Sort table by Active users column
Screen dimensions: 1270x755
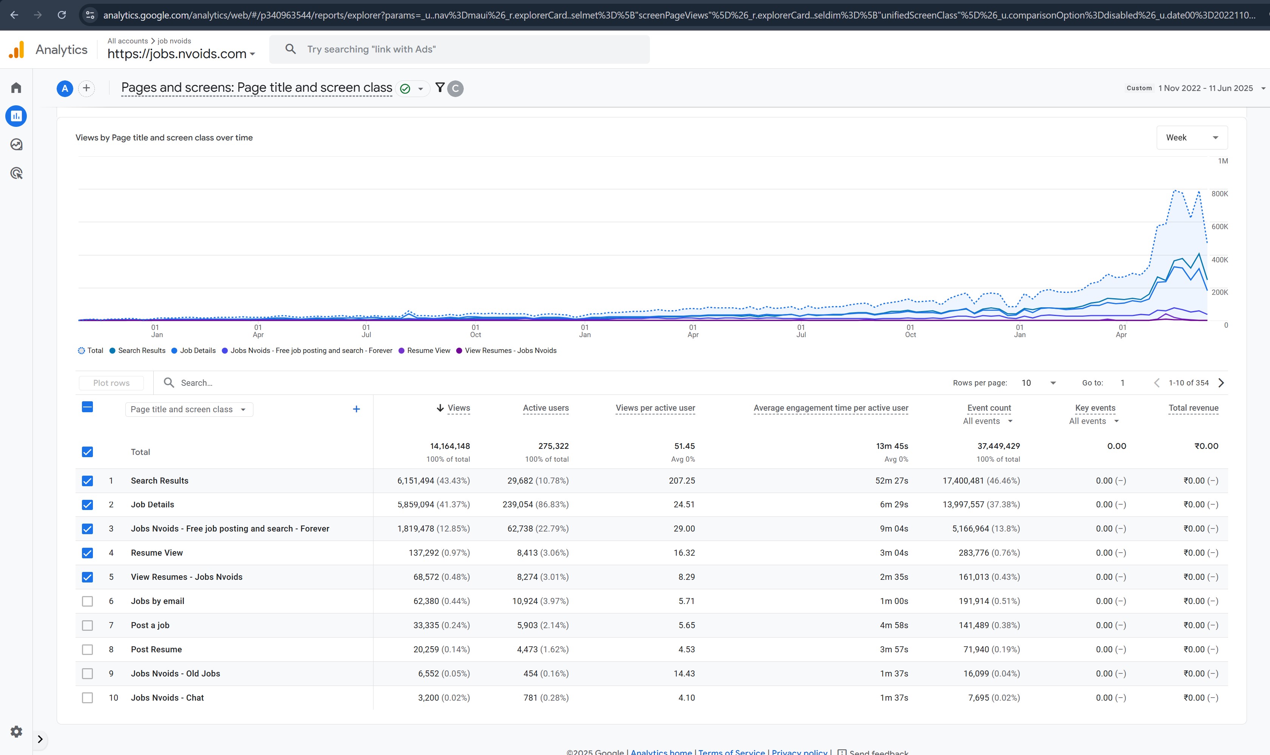pos(545,408)
